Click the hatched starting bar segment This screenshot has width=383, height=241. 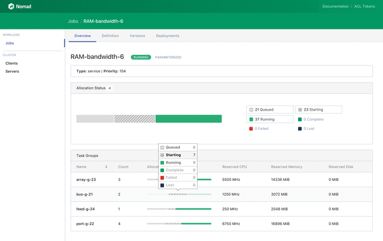tap(135, 119)
